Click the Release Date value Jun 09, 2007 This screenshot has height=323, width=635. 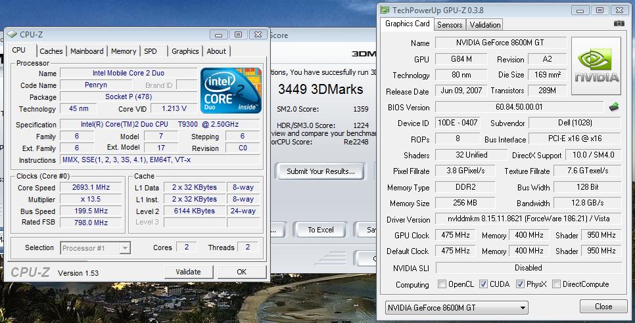461,90
